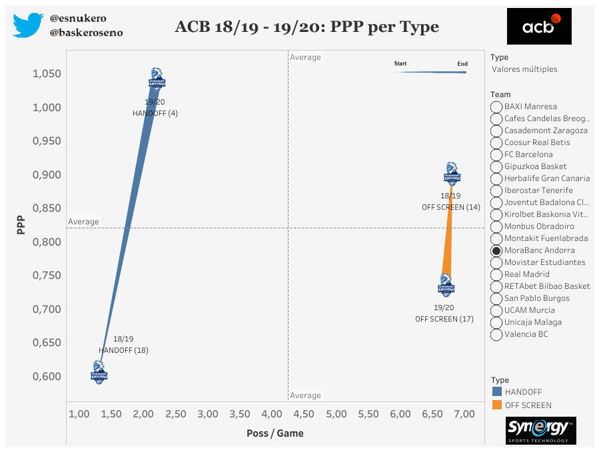Select the BAXI Manresa radio button
Screen dimensions: 599x452
coord(496,107)
